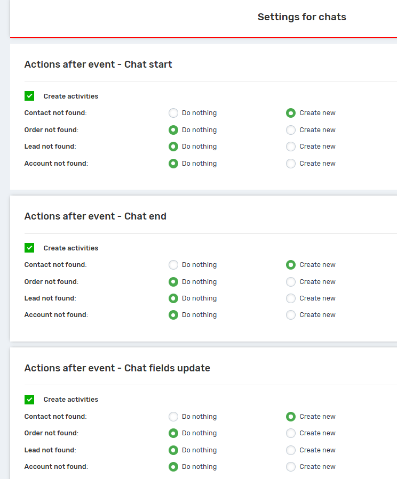This screenshot has width=397, height=479.
Task: Choose Create new for Order in Chat end
Action: pyautogui.click(x=291, y=282)
